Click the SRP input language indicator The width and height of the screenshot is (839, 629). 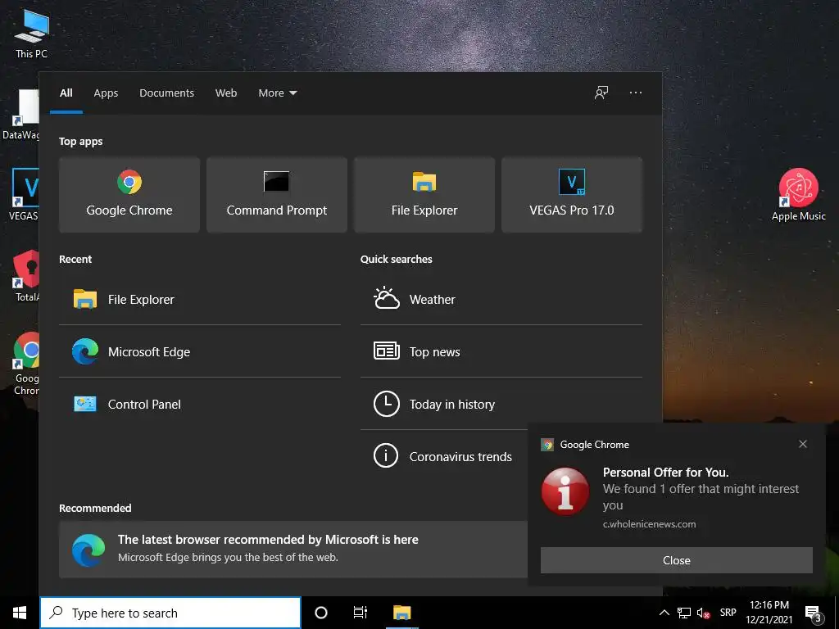(x=728, y=613)
